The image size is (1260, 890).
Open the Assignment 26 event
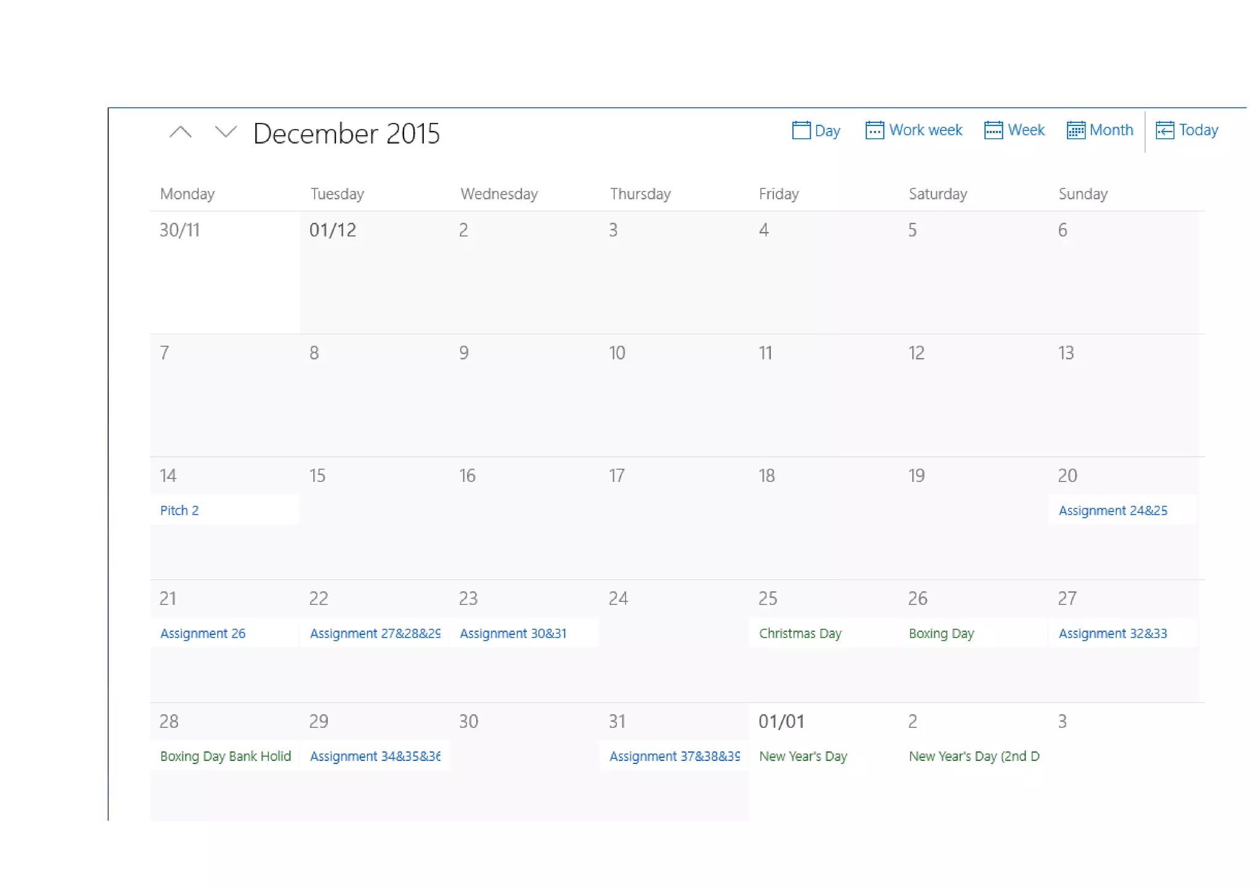tap(202, 634)
